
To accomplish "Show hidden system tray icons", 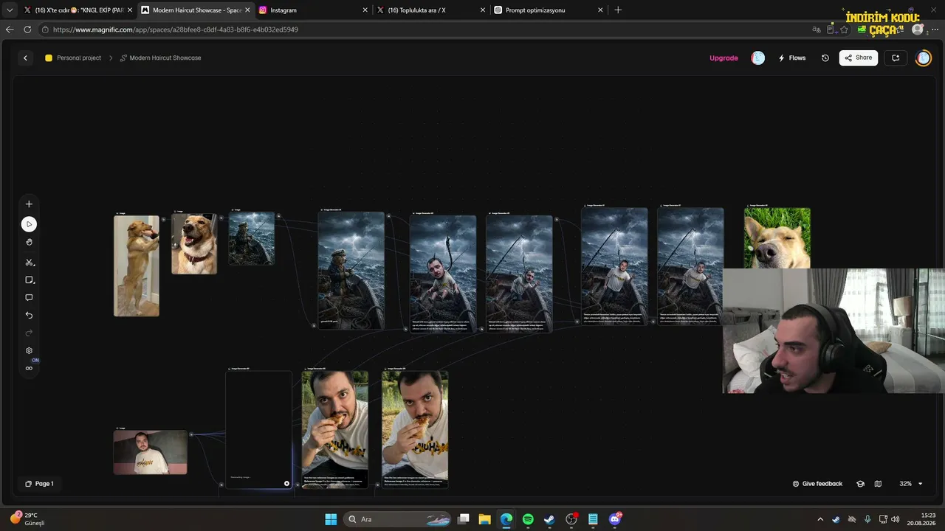I will [x=820, y=519].
